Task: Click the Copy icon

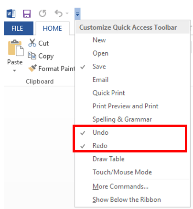Action: pos(32,56)
